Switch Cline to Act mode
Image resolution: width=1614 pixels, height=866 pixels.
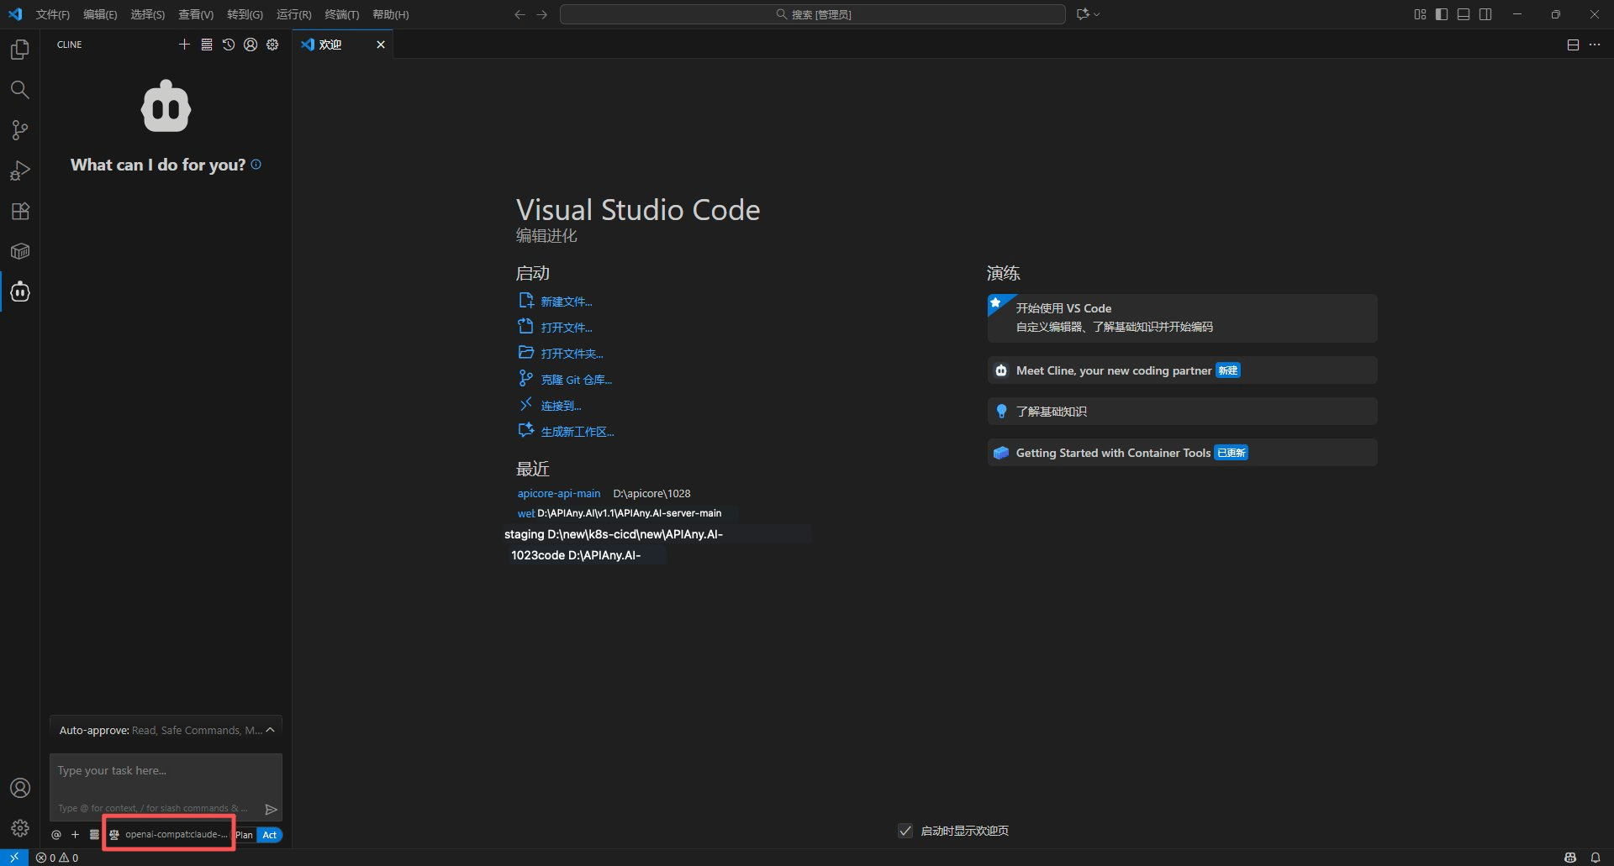pyautogui.click(x=270, y=835)
